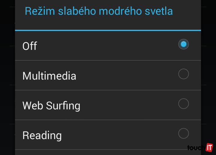Select the Off radio button

coord(184,44)
